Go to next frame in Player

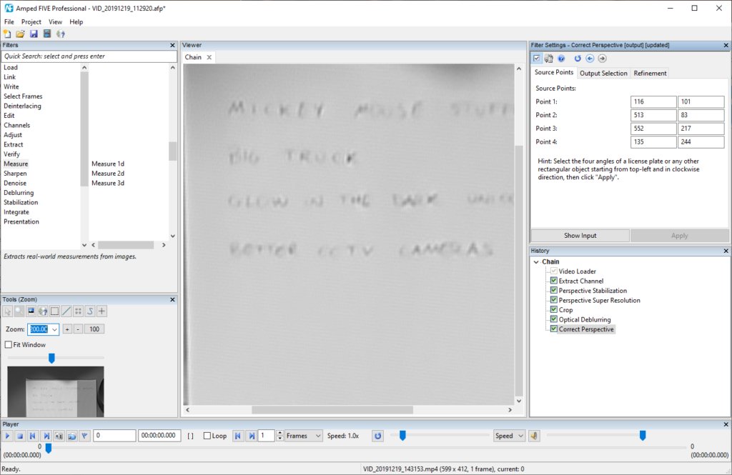[46, 436]
